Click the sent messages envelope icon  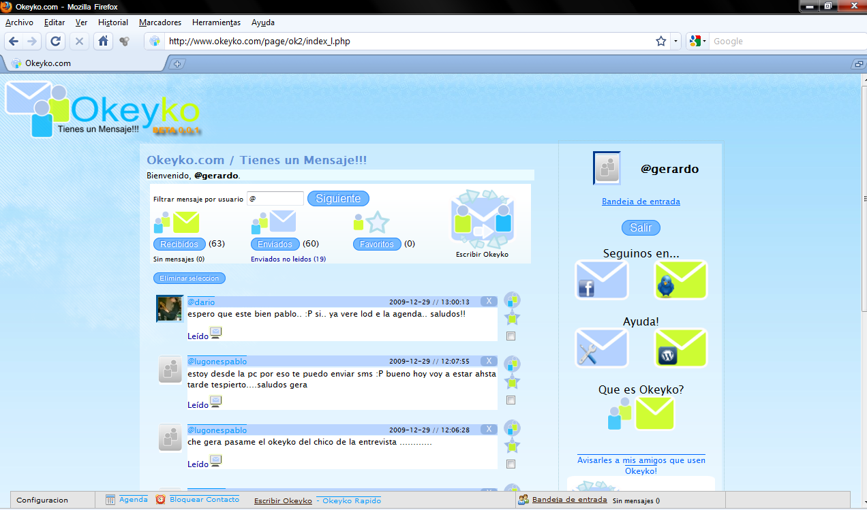273,223
